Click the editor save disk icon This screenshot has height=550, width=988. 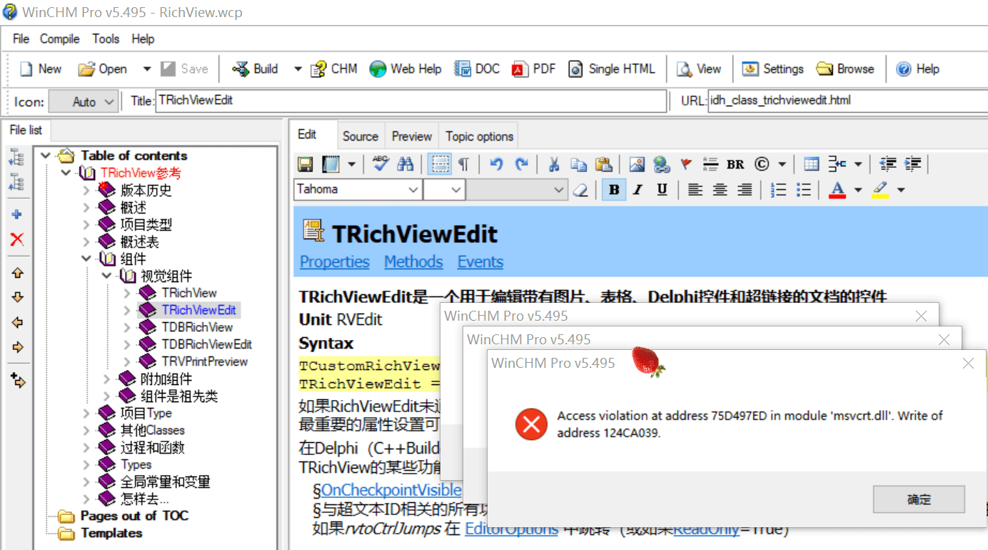click(x=305, y=165)
